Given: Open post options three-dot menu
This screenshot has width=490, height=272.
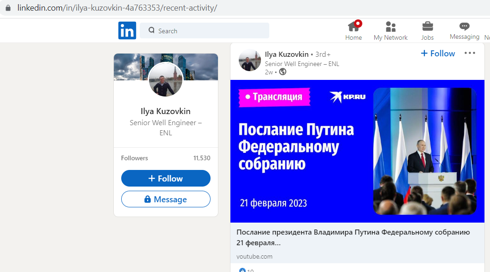Looking at the screenshot, I should coord(470,53).
